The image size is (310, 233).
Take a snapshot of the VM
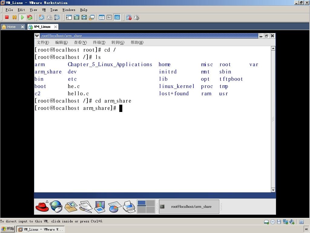point(41,17)
